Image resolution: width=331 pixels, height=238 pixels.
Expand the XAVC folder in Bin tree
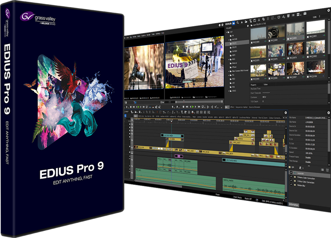(x=229, y=91)
